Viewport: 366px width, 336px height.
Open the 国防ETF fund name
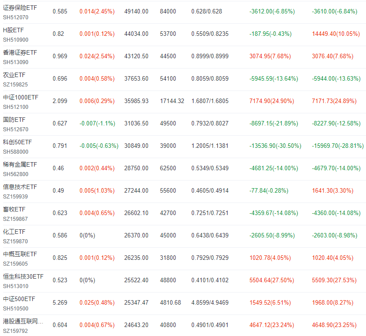click(x=14, y=120)
